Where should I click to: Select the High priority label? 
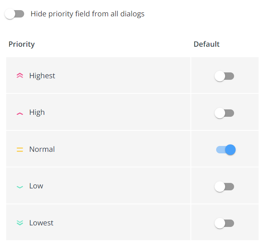(x=37, y=112)
